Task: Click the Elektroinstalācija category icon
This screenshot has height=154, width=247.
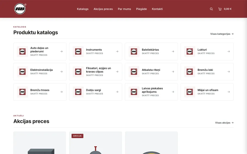Action: click(x=22, y=72)
